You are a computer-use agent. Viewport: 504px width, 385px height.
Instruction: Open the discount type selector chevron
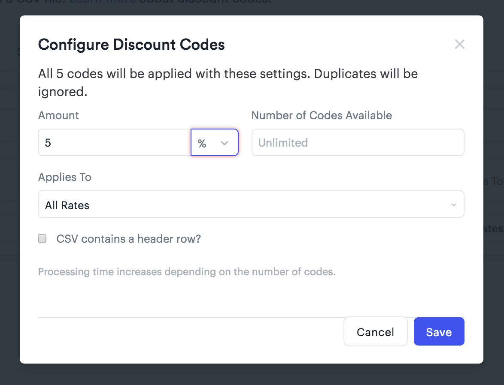coord(224,144)
